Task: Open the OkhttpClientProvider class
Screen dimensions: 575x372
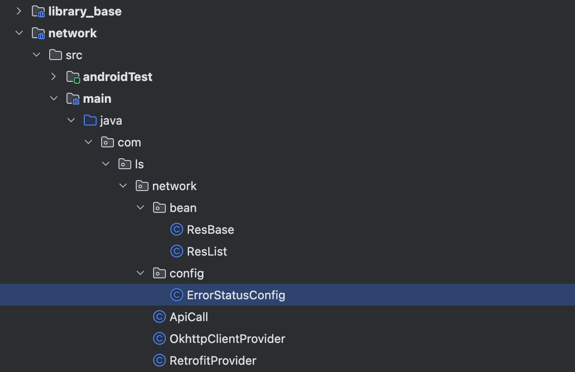Action: pos(227,339)
